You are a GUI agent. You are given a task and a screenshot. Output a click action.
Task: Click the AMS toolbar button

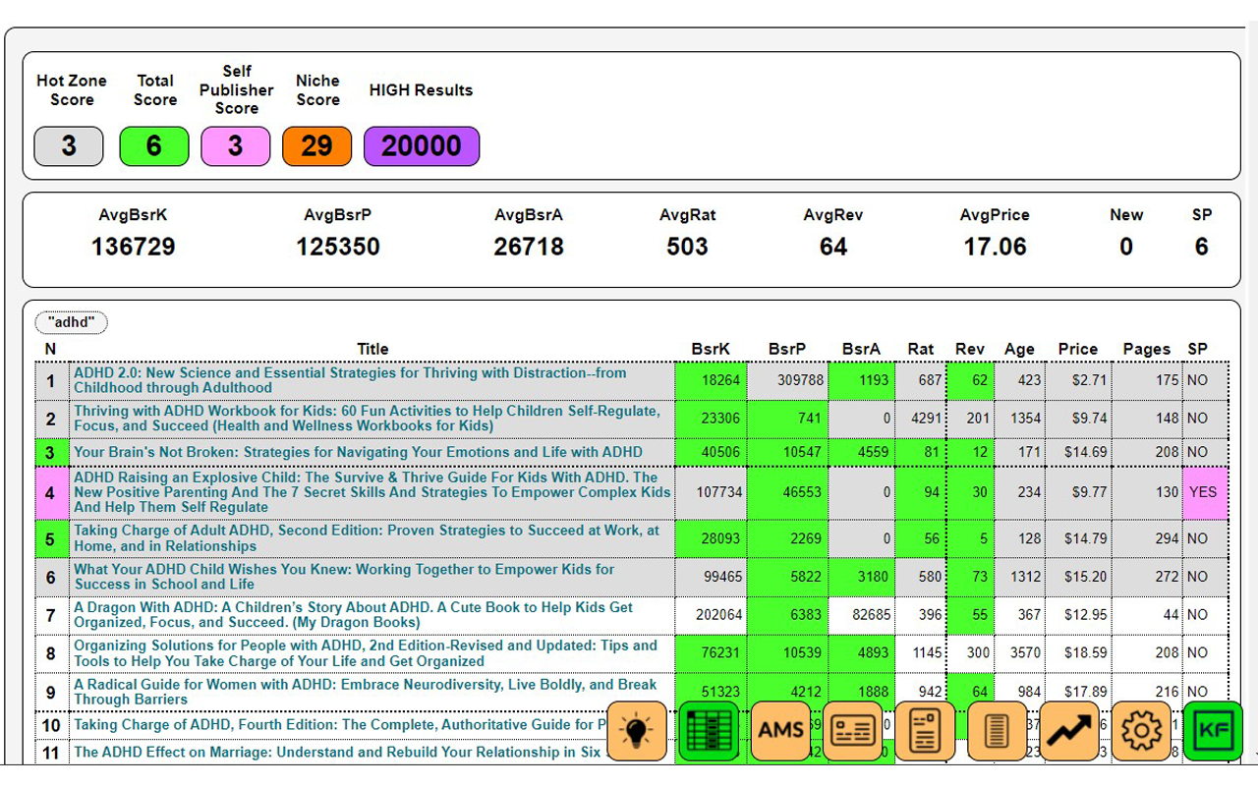coord(781,730)
